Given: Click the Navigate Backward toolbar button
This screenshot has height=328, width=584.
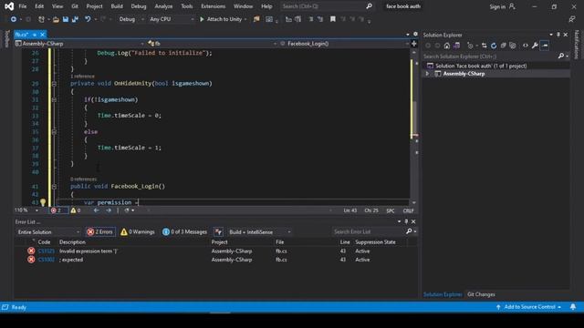Looking at the screenshot, I should click(14, 19).
